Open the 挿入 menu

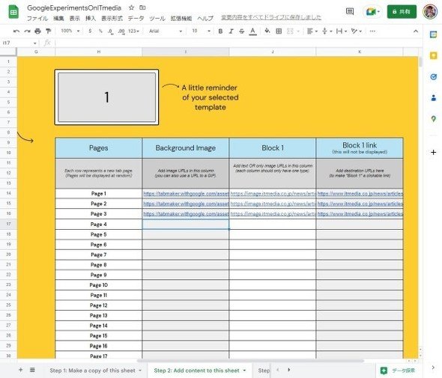[x=91, y=18]
